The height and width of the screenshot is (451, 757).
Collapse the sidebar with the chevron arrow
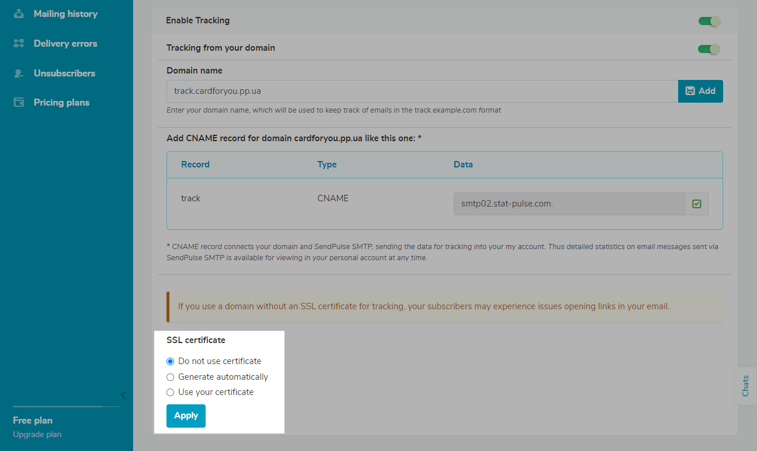coord(123,395)
